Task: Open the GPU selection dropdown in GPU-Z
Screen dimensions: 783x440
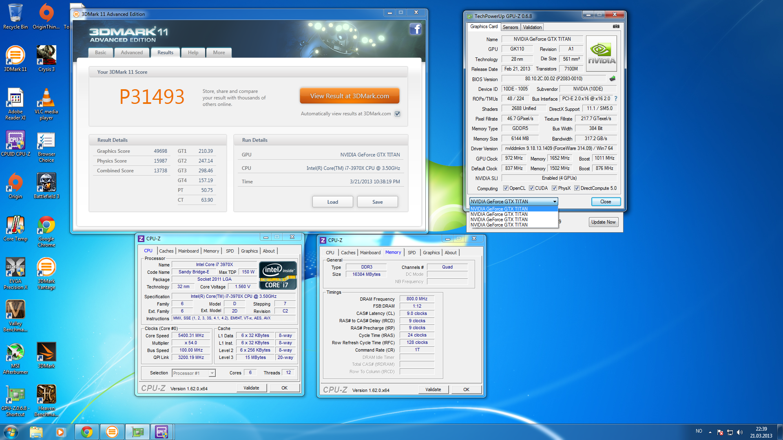Action: [x=513, y=202]
